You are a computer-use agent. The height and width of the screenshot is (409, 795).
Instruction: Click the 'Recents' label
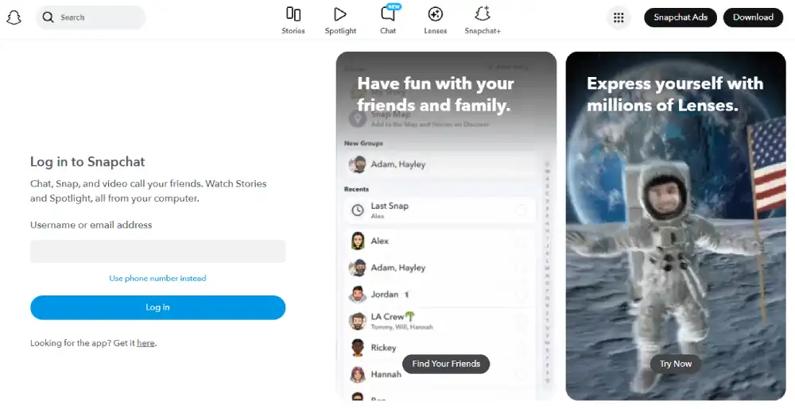click(x=356, y=189)
